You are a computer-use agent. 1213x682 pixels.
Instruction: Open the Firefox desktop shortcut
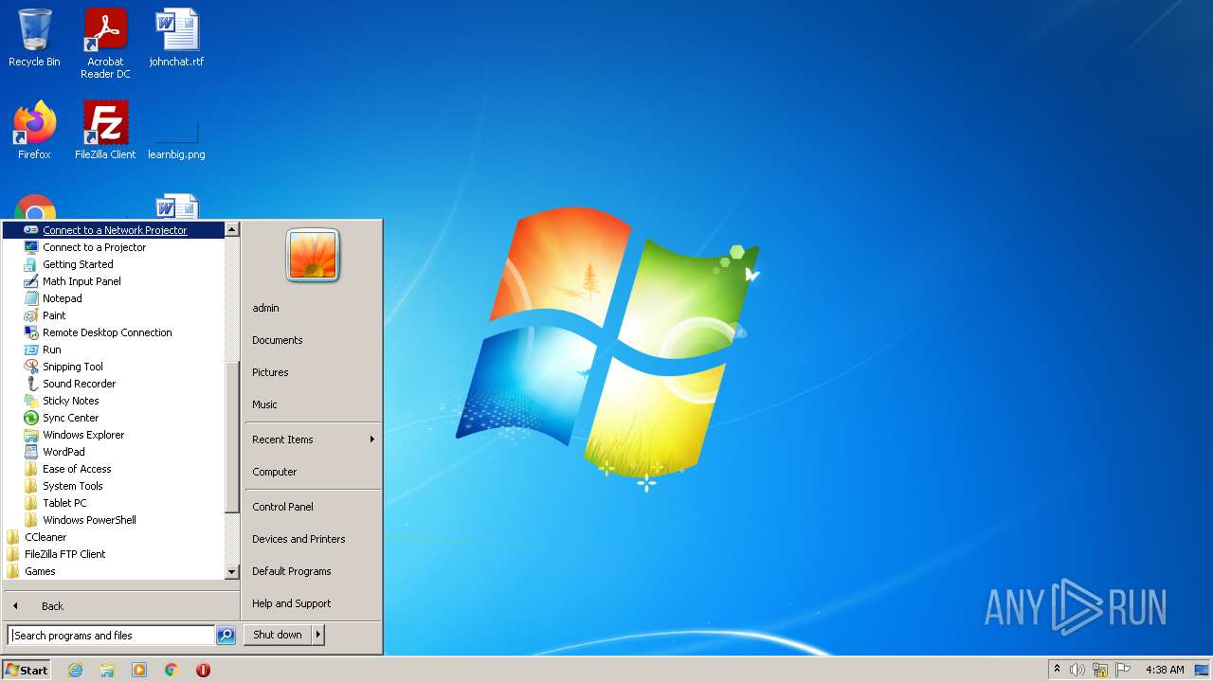click(x=34, y=130)
